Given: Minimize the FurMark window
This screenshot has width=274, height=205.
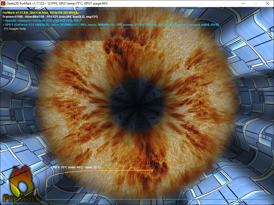Looking at the screenshot, I should point(243,3).
